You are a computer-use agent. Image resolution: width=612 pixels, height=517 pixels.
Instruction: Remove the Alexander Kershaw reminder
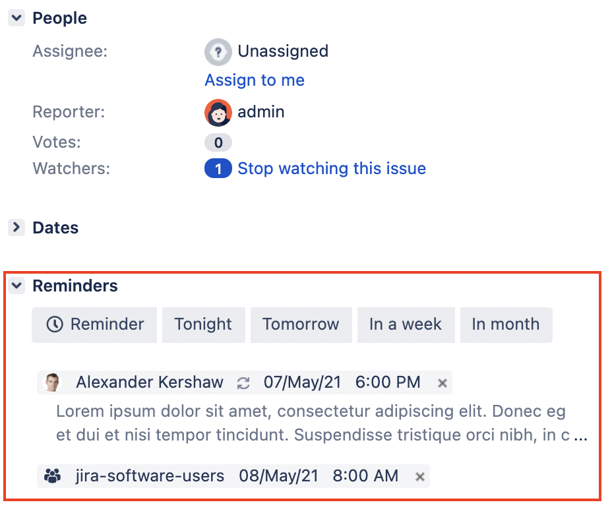pos(443,383)
